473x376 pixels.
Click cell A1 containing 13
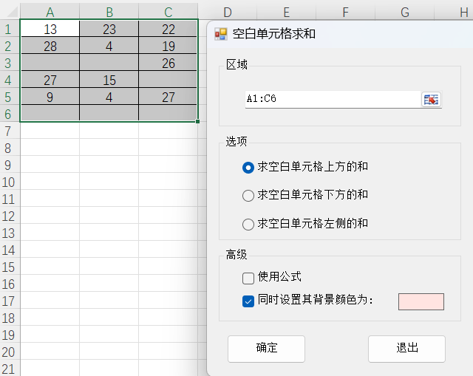[50, 29]
